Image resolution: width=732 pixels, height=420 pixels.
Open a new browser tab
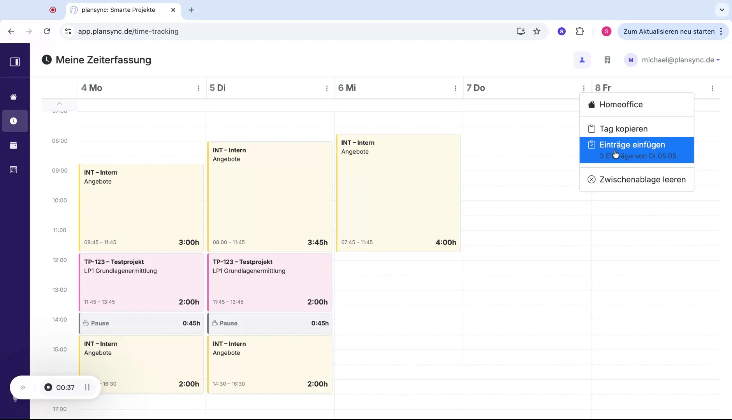tap(191, 10)
